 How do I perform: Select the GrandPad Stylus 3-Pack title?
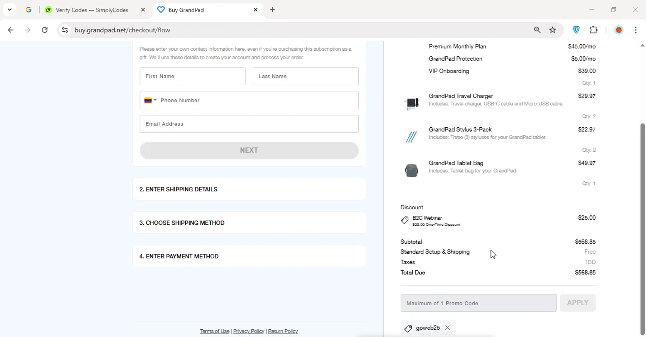(460, 129)
